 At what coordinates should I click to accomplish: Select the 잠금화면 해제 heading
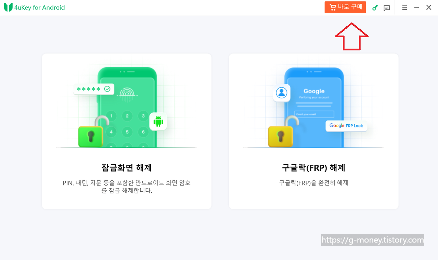coord(127,168)
